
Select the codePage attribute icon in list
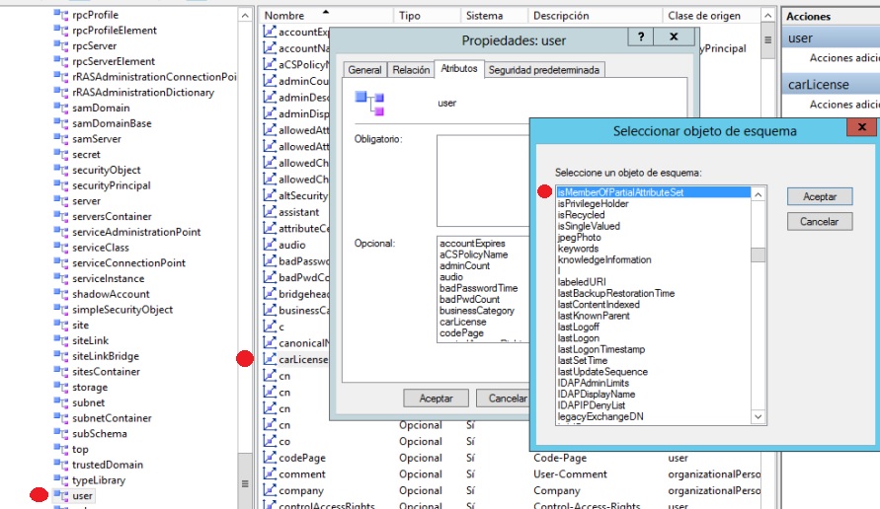pyautogui.click(x=270, y=458)
